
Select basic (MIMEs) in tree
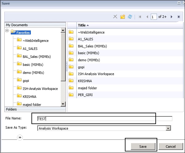pos(33,65)
